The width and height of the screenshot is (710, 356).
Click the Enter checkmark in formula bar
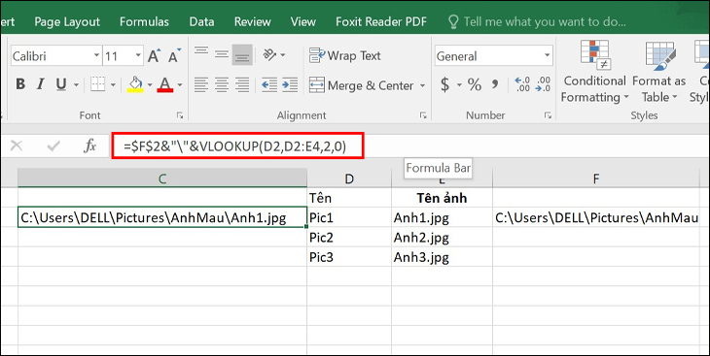point(53,146)
